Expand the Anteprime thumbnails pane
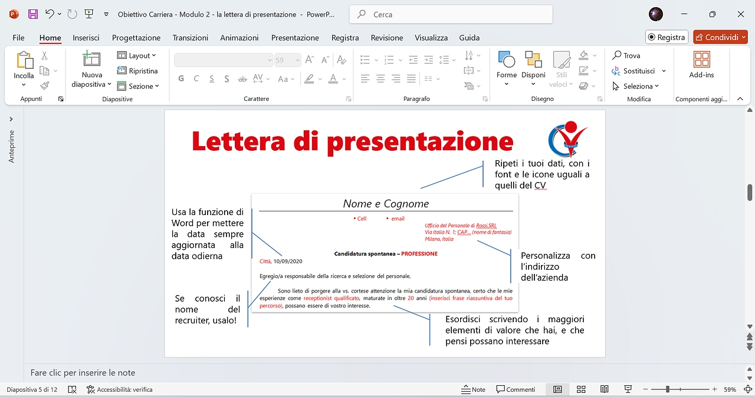755x397 pixels. [11, 119]
